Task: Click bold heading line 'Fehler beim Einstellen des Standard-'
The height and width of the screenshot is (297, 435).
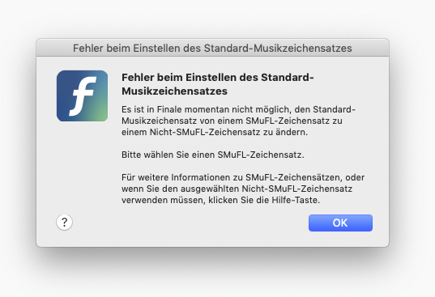Action: tap(217, 78)
